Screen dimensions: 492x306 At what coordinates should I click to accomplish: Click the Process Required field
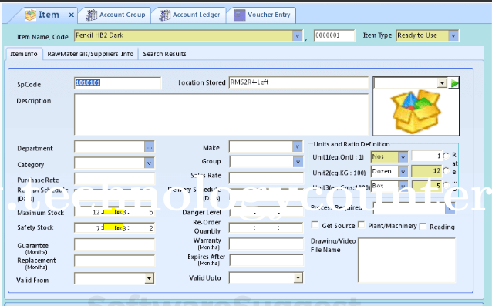point(414,208)
